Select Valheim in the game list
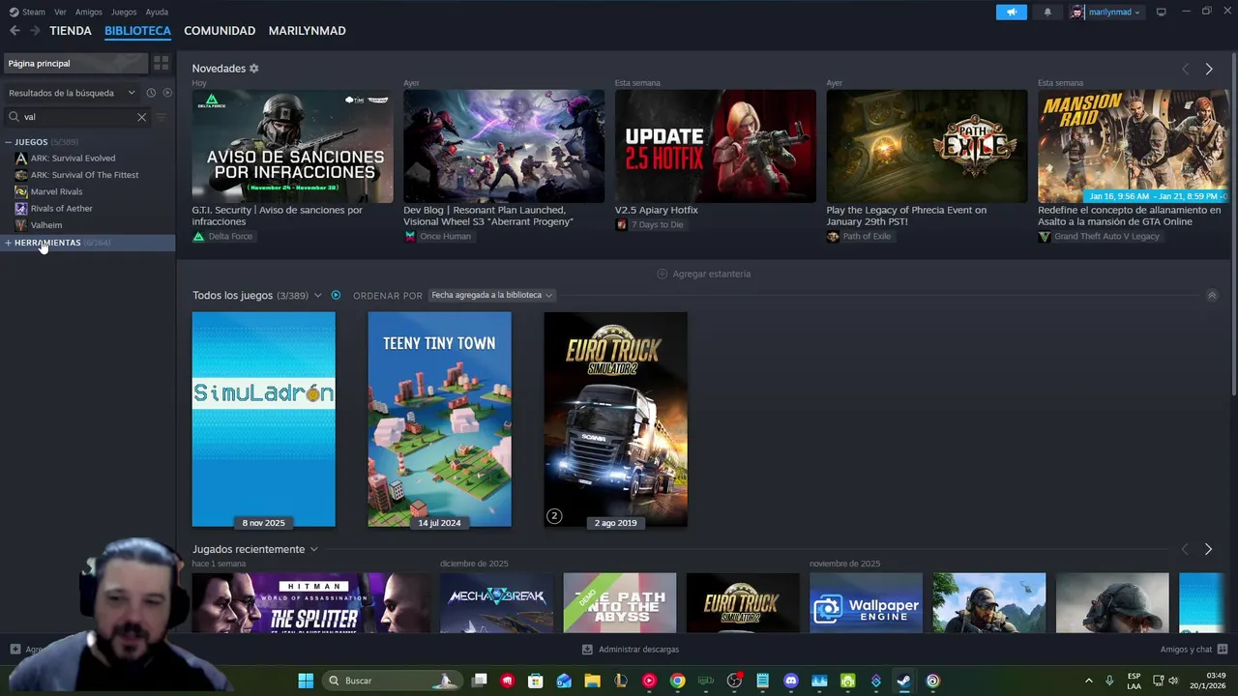The image size is (1238, 696). (45, 225)
